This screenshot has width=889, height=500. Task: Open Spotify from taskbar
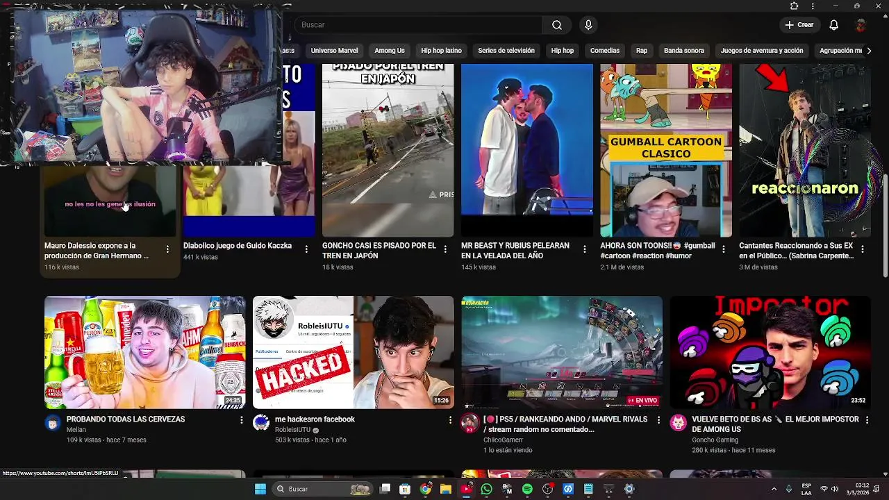tap(527, 489)
